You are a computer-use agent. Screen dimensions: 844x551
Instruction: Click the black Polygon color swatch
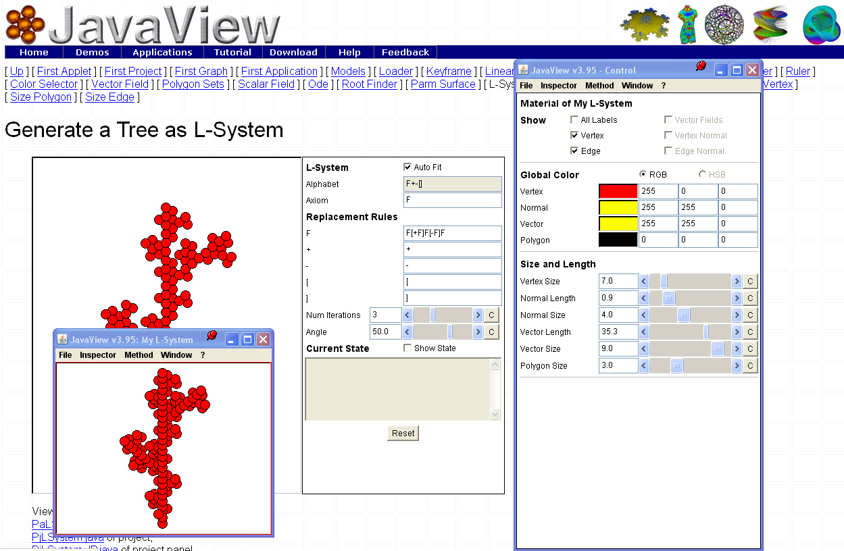[618, 240]
